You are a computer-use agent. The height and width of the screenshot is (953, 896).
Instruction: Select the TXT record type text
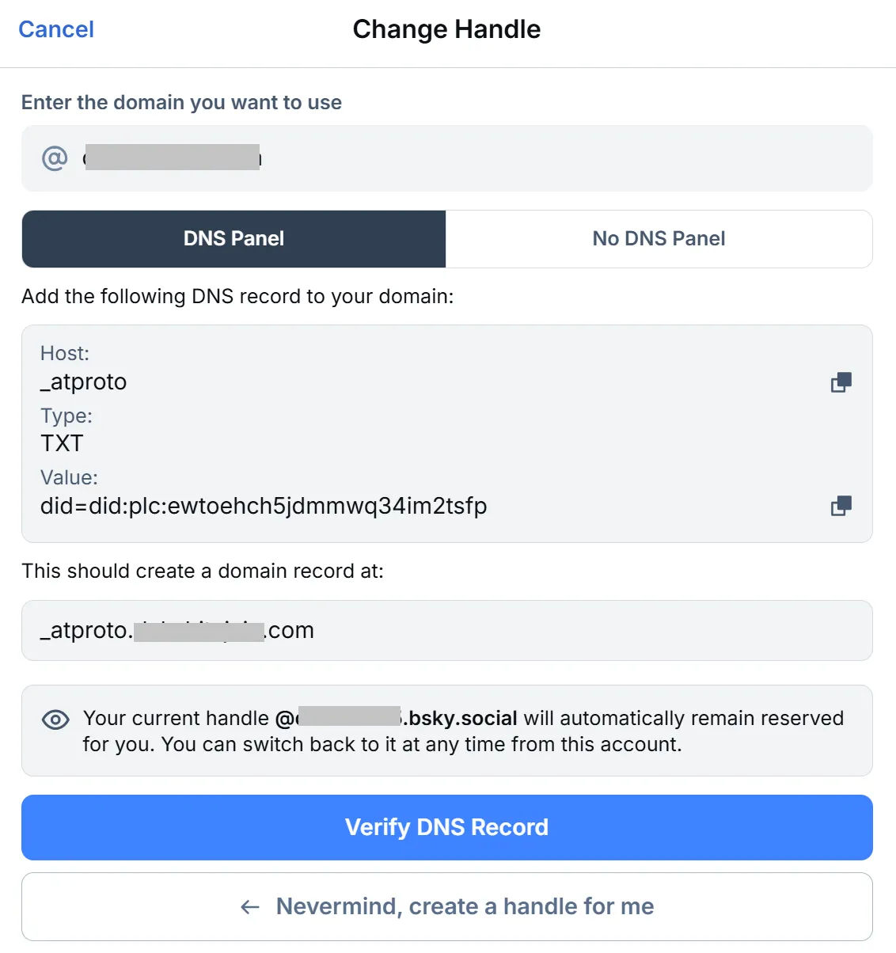(62, 442)
